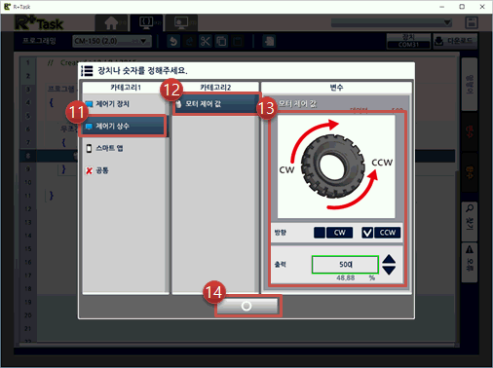
Task: Switch to the programming code tab
Action: [x=147, y=22]
